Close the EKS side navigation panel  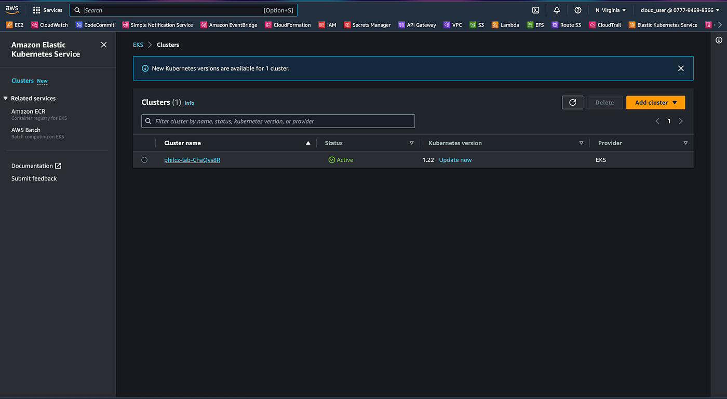[104, 45]
